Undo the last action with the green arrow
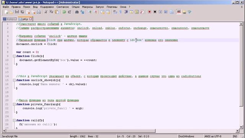245x138 pixels. (x=64, y=12)
